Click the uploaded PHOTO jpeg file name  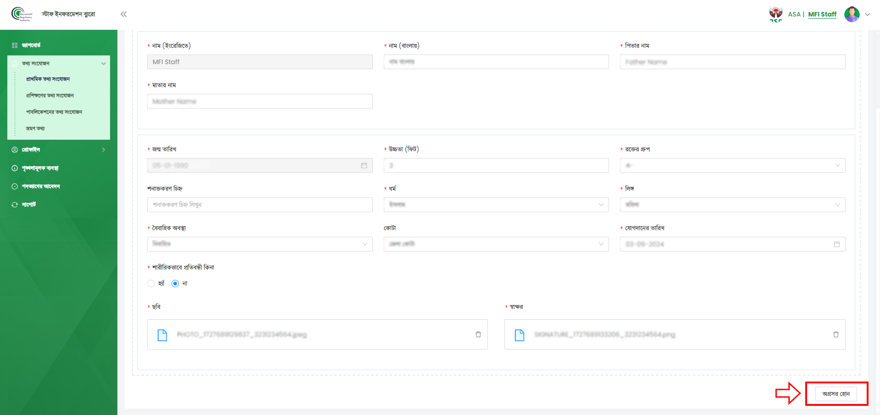(x=242, y=334)
